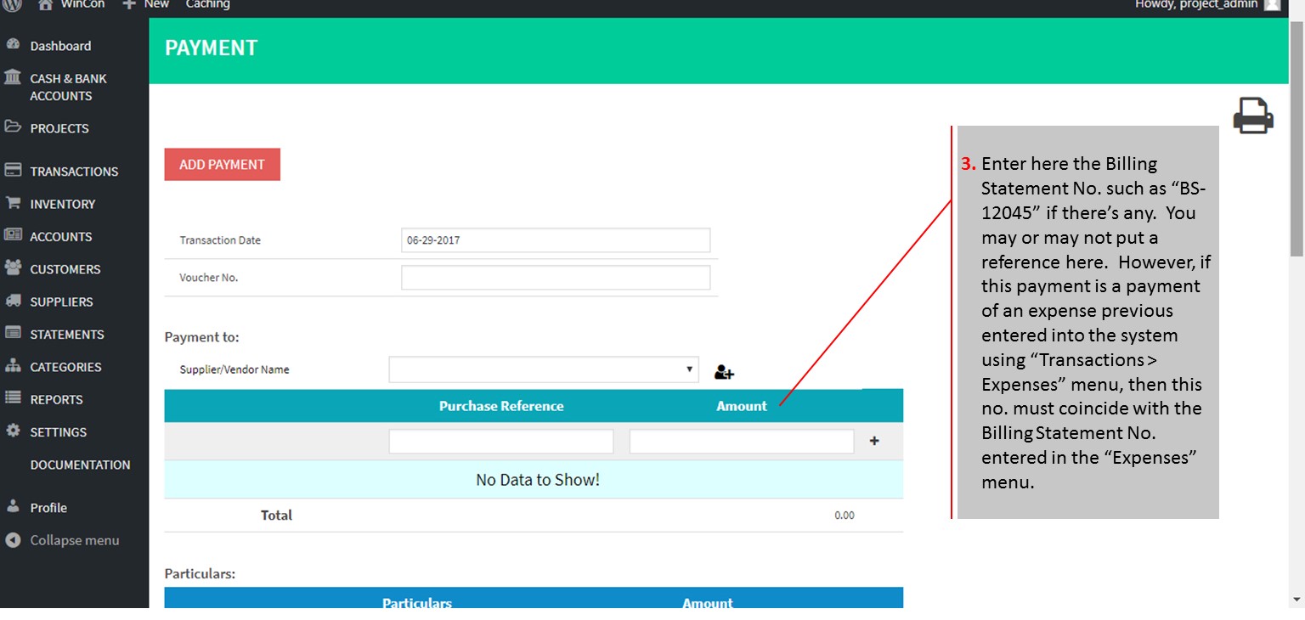Click the printer icon
Viewport: 1305px width, 620px height.
[x=1252, y=116]
